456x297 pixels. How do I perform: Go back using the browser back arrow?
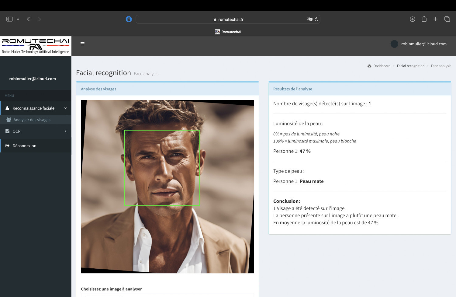[29, 19]
